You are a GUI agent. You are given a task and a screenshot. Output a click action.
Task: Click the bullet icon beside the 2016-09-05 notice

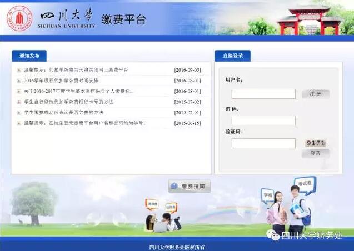click(x=19, y=70)
